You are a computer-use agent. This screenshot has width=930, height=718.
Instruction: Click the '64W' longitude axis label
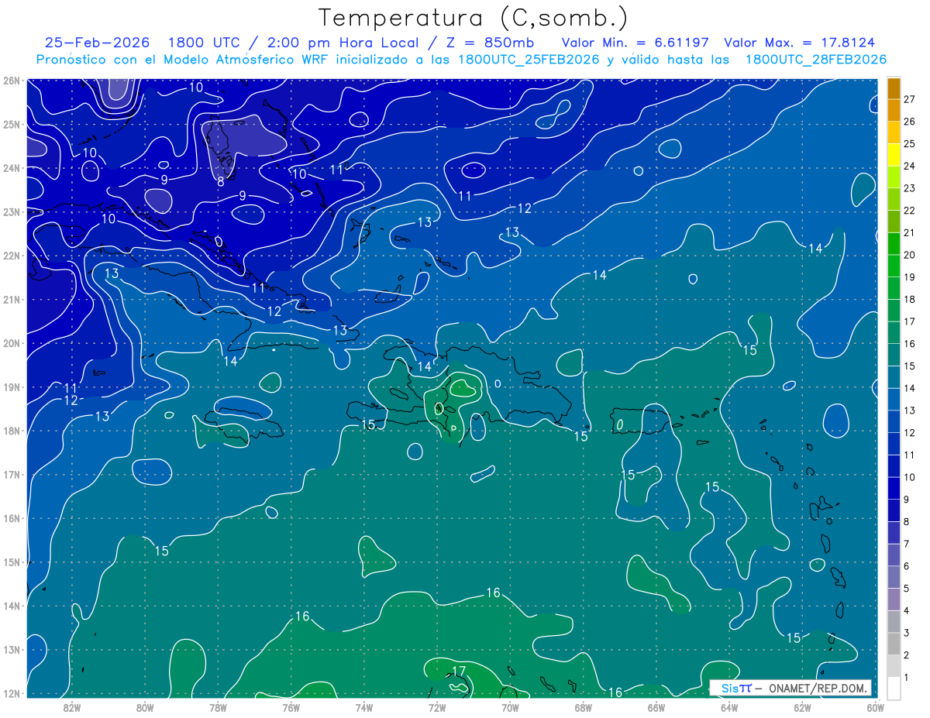[x=728, y=707]
